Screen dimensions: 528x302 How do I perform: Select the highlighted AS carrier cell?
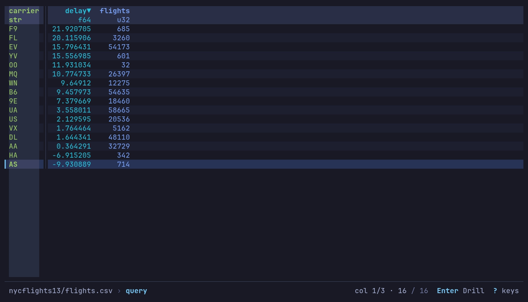pos(13,164)
